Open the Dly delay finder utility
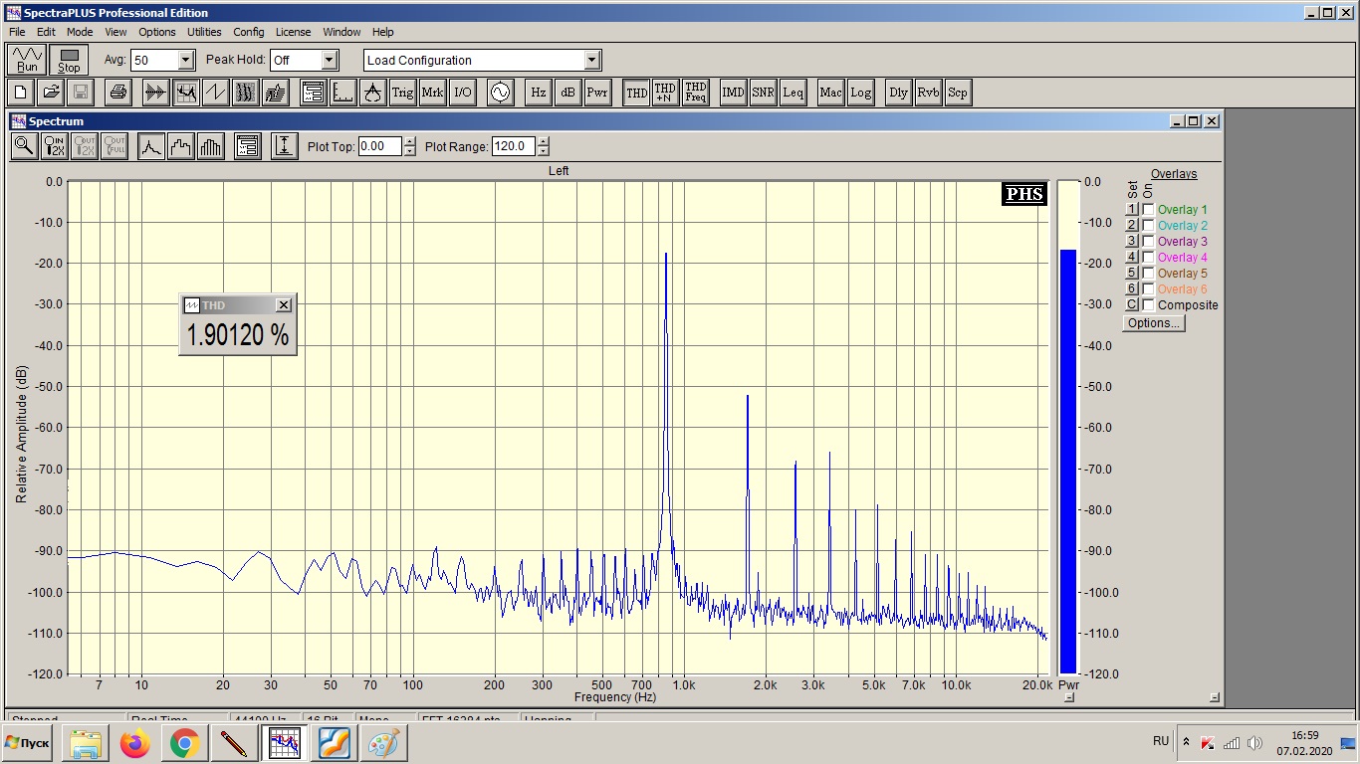1360x764 pixels. (899, 93)
